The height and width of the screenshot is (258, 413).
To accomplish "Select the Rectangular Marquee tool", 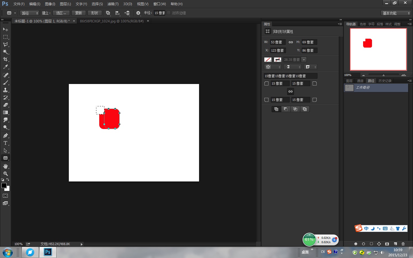I will pyautogui.click(x=5, y=37).
